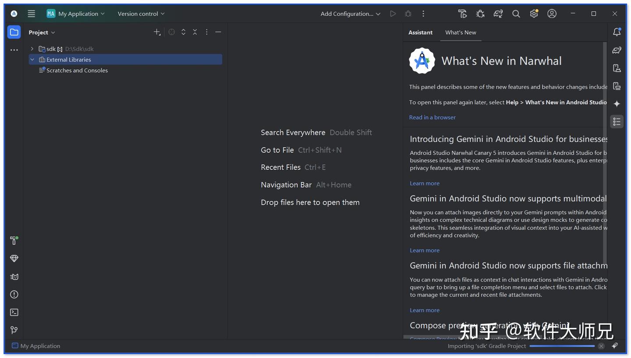Open the Device Manager tool window
Image resolution: width=631 pixels, height=358 pixels.
click(x=617, y=68)
